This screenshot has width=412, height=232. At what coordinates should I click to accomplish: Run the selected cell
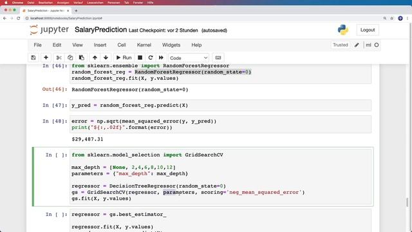coord(124,57)
